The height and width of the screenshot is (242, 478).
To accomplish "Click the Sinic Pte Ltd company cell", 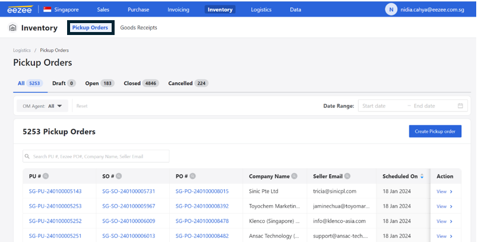I will (264, 191).
